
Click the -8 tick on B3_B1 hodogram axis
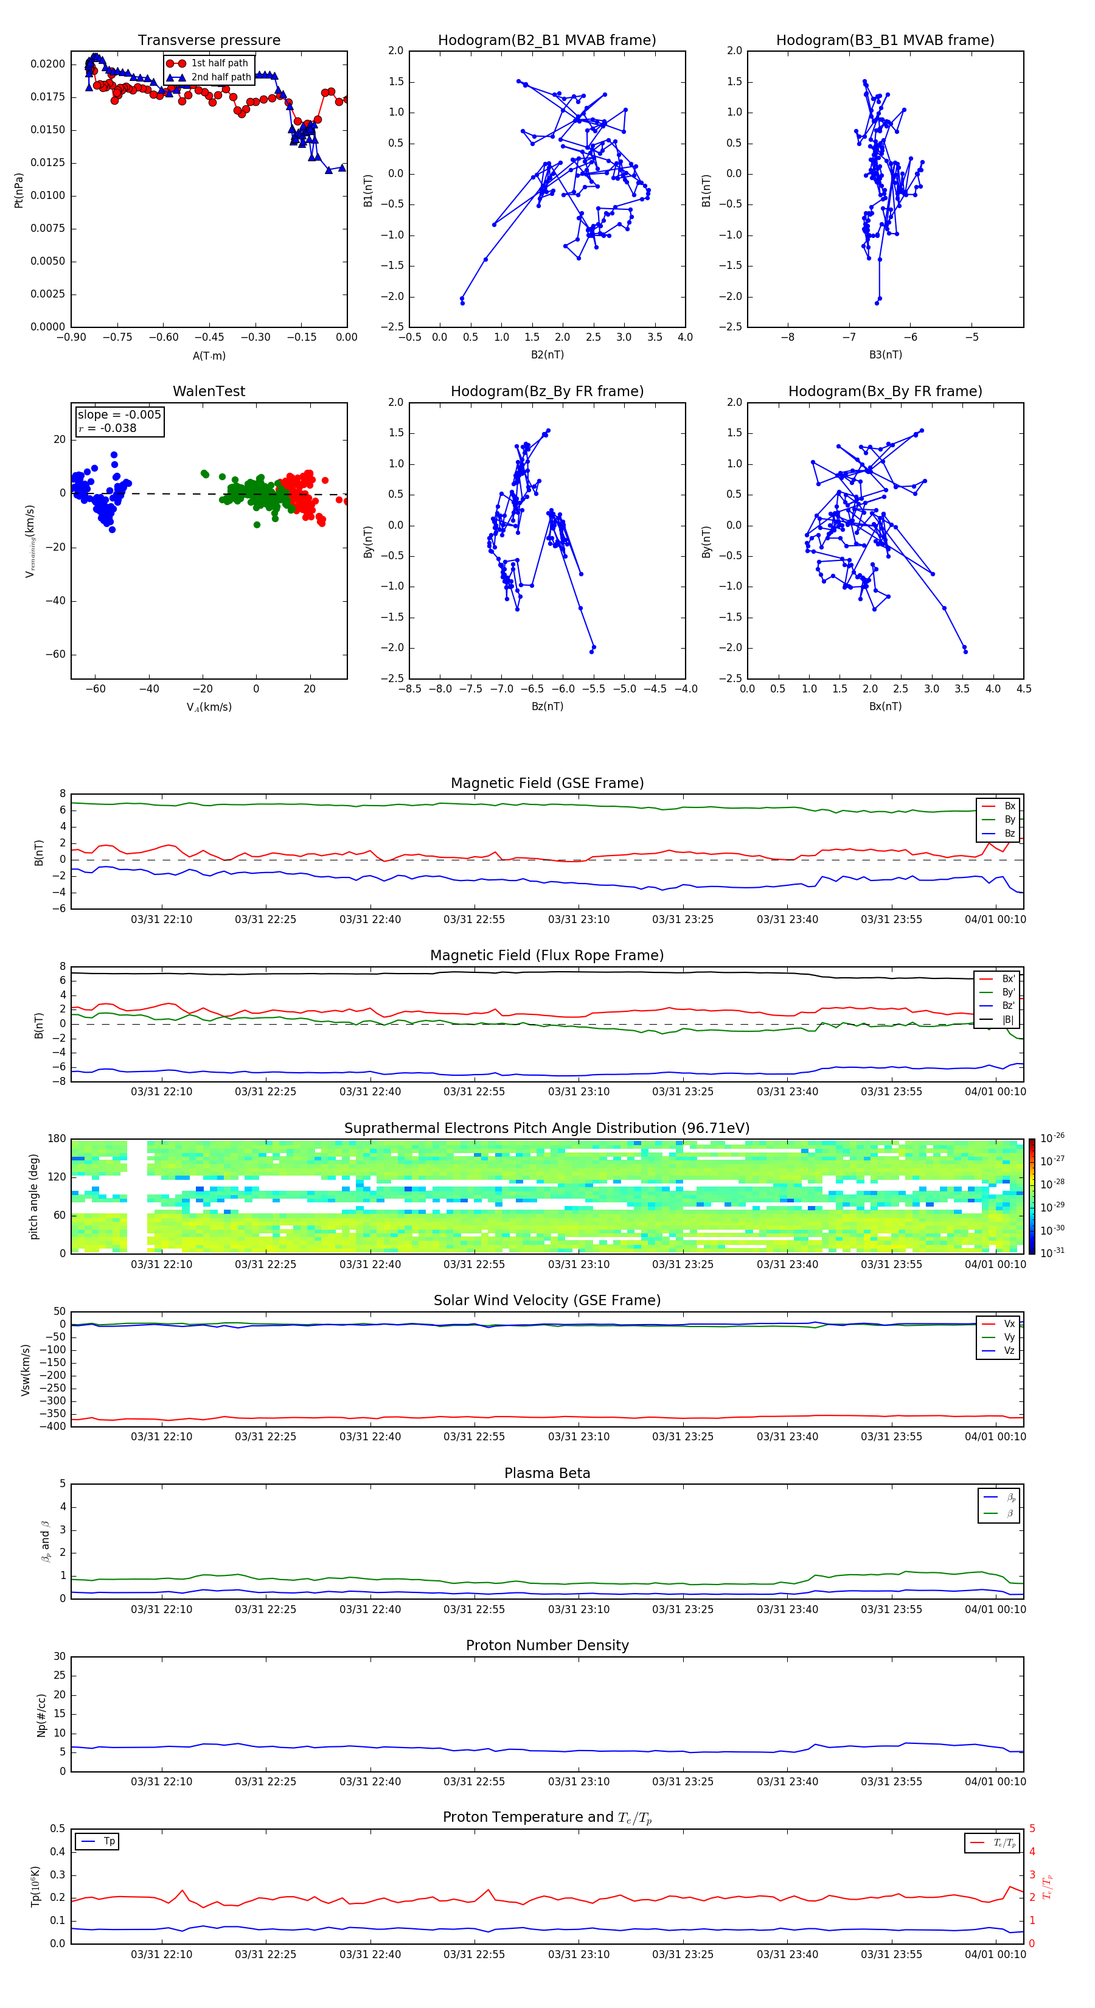click(788, 338)
